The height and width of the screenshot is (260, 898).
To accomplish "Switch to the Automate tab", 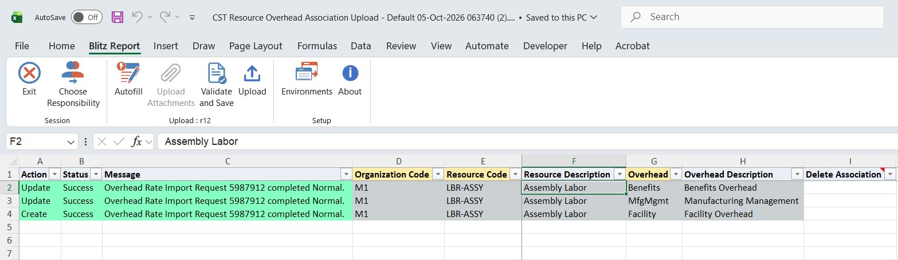I will pos(487,46).
